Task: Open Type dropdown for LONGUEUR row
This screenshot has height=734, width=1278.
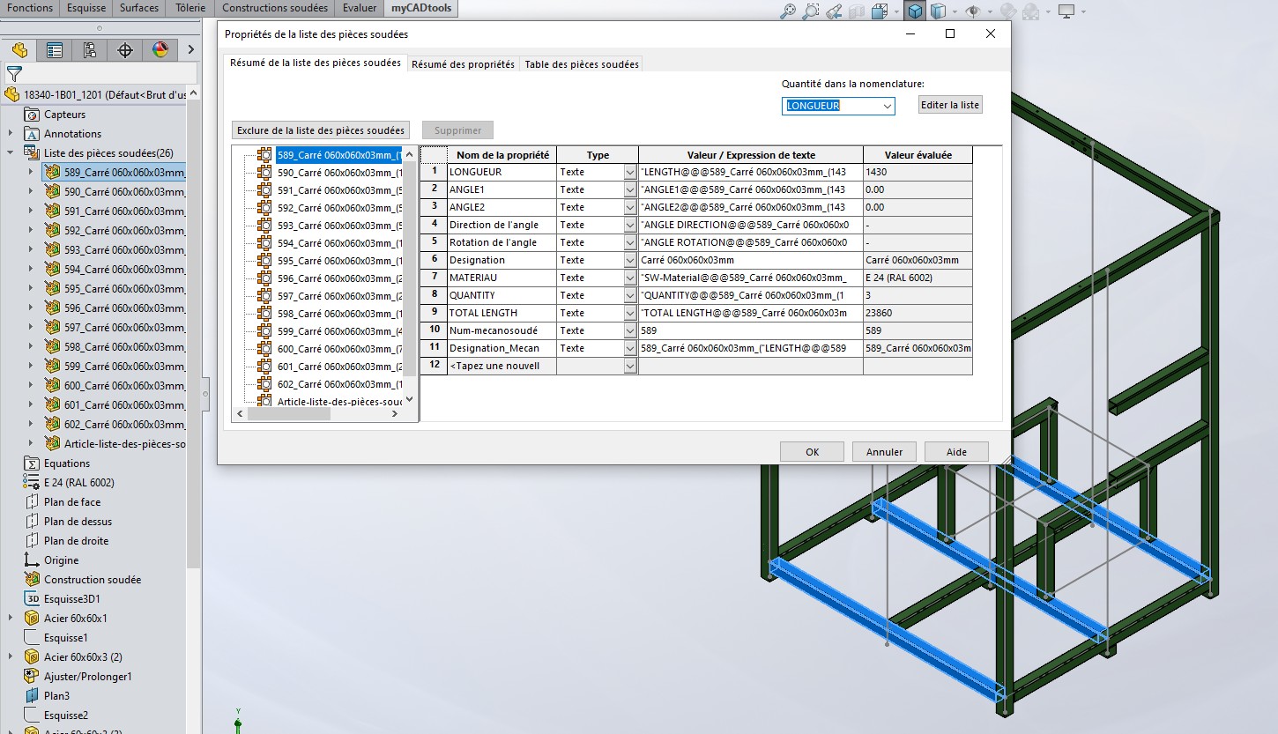Action: pyautogui.click(x=630, y=173)
